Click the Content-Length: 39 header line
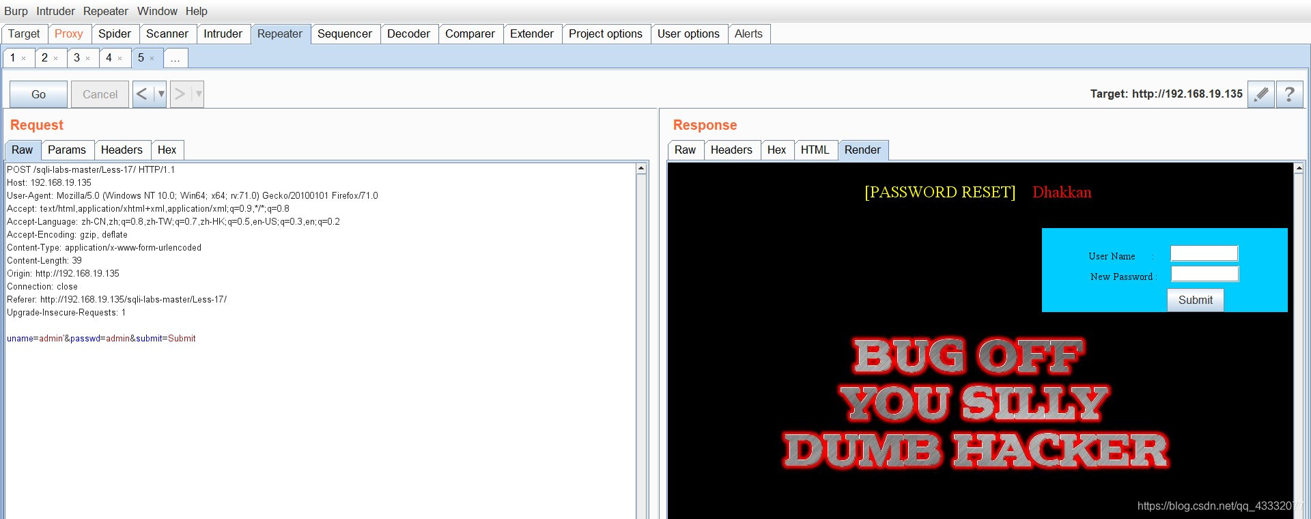Screen dimensions: 1311x519 [x=44, y=261]
